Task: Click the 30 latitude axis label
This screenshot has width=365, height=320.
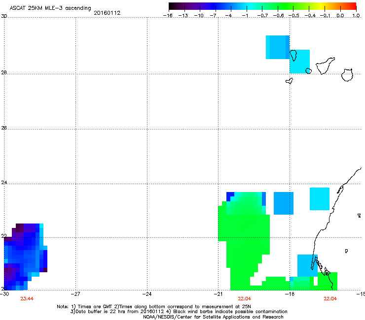Action: [x=4, y=16]
